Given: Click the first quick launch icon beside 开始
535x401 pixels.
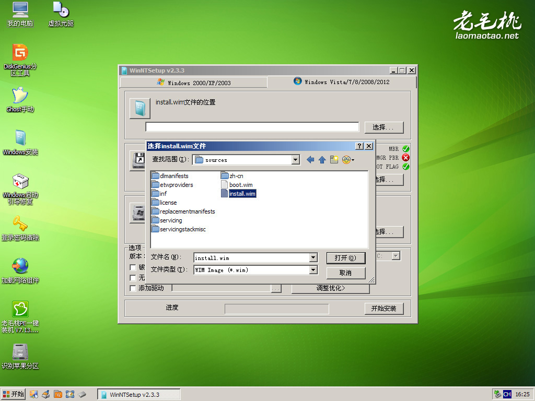Looking at the screenshot, I should 34,395.
